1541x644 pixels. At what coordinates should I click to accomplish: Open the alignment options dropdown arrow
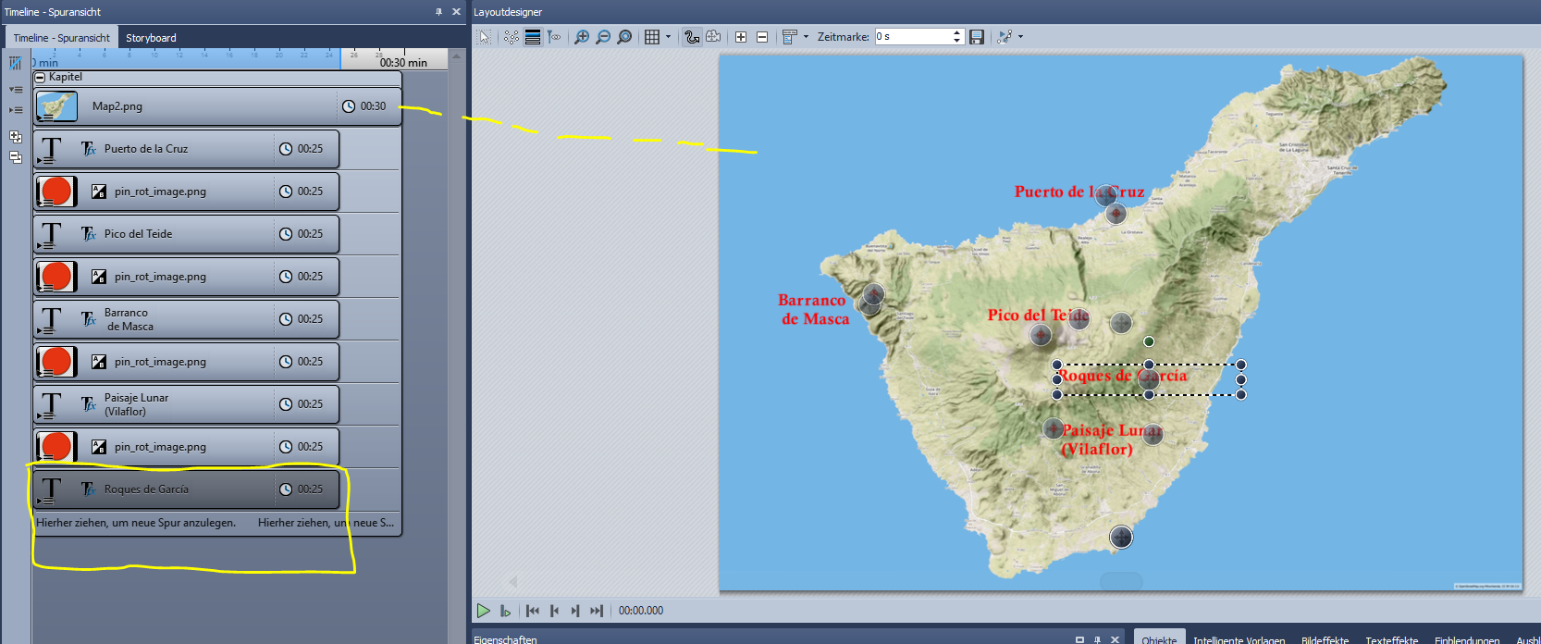click(806, 37)
